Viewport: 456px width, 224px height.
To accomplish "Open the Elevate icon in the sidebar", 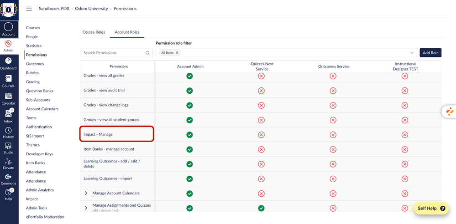I will pyautogui.click(x=8, y=161).
